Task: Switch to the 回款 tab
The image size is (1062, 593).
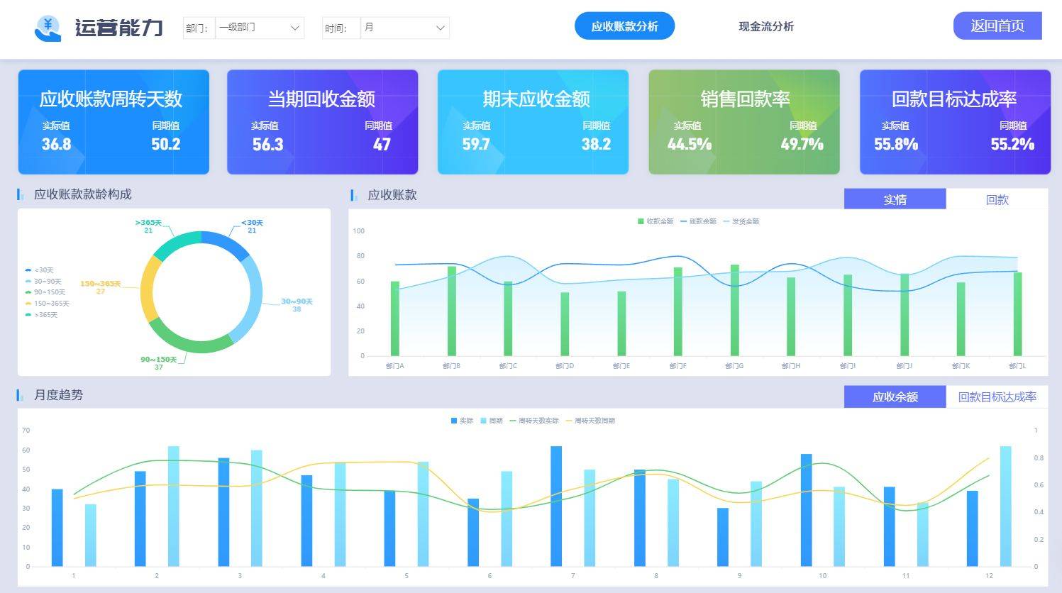Action: click(x=997, y=199)
